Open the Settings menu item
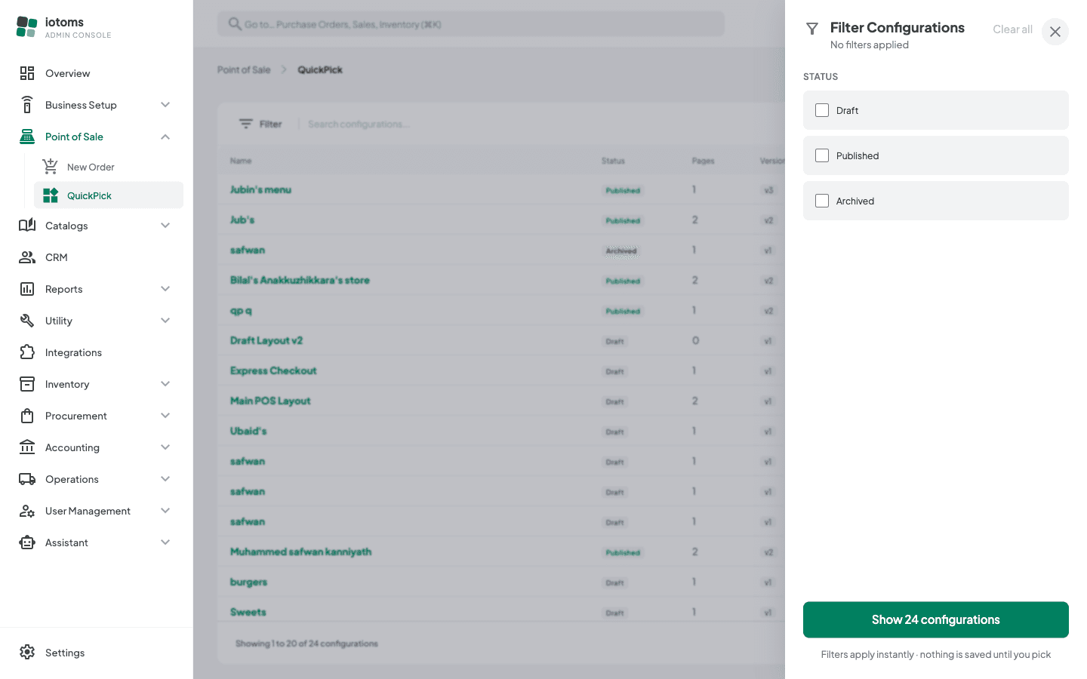 [x=97, y=653]
